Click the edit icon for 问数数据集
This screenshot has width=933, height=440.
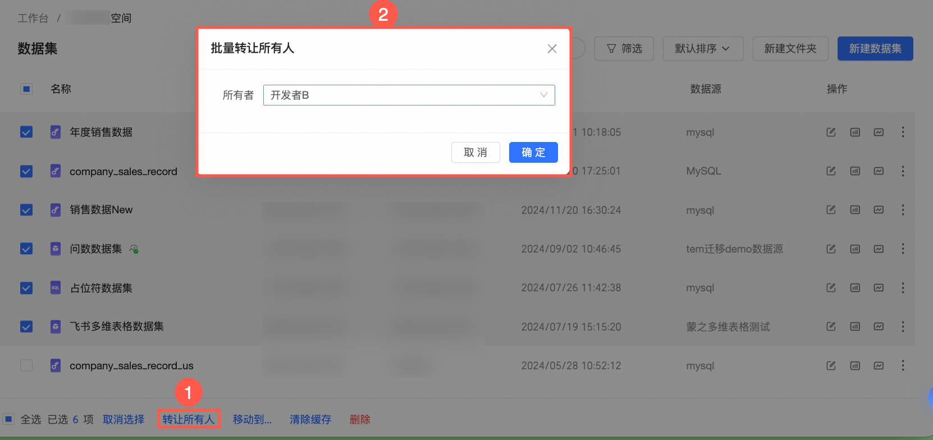[x=831, y=249]
